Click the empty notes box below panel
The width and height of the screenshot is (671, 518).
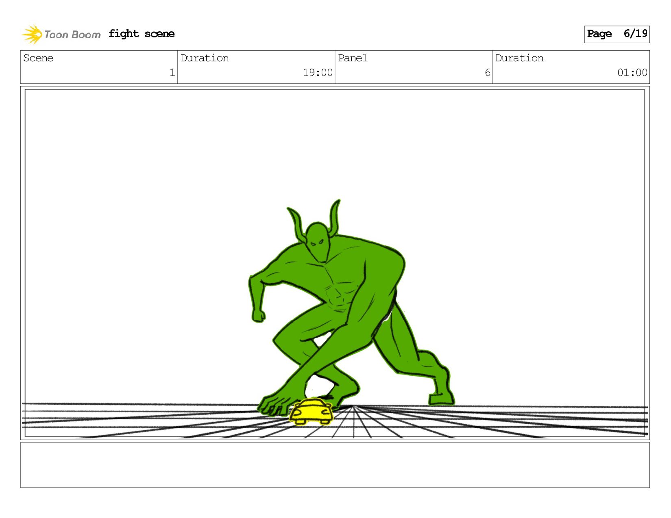(x=335, y=465)
